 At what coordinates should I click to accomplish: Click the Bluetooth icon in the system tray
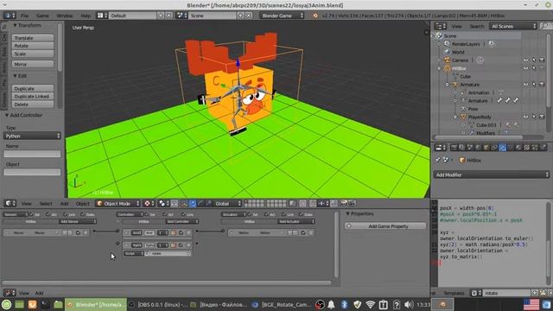point(344,304)
